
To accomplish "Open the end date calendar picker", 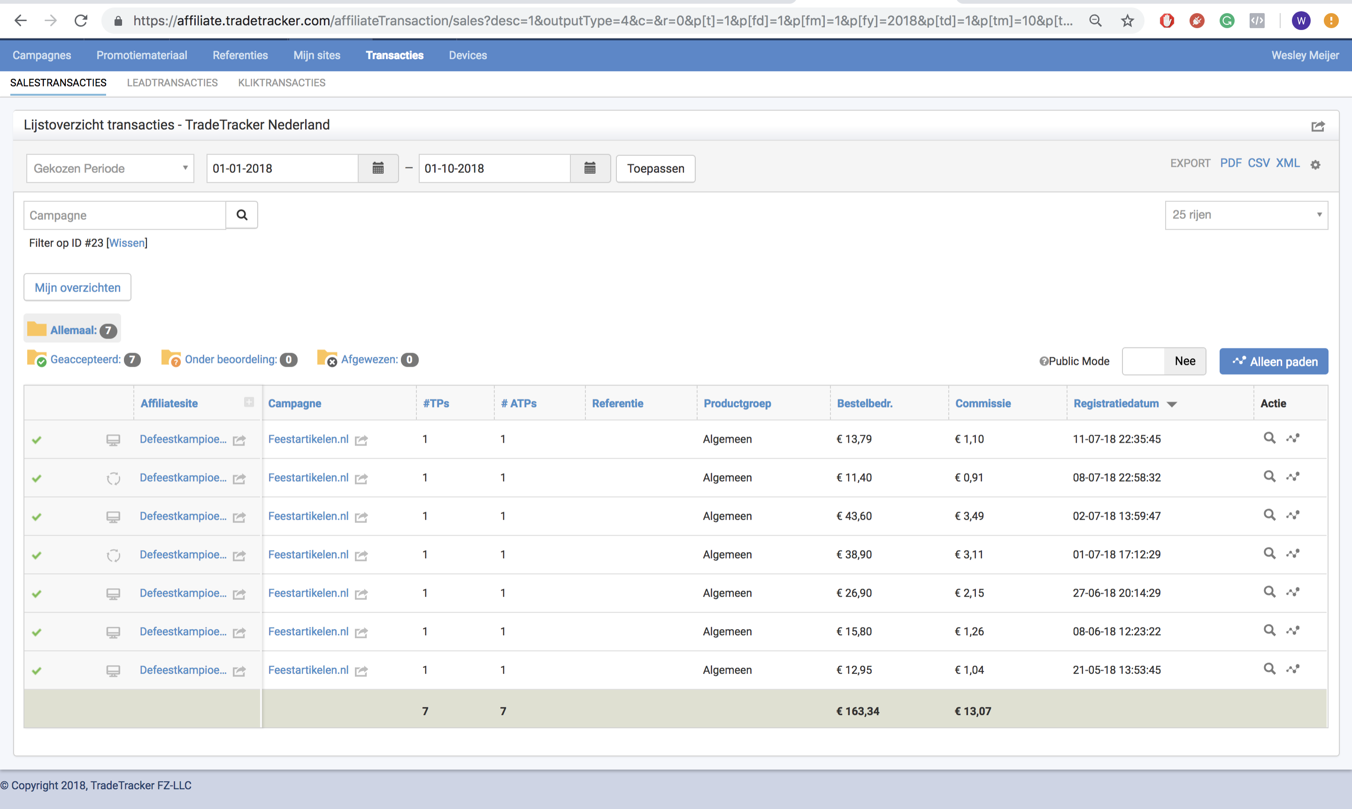I will click(x=590, y=168).
